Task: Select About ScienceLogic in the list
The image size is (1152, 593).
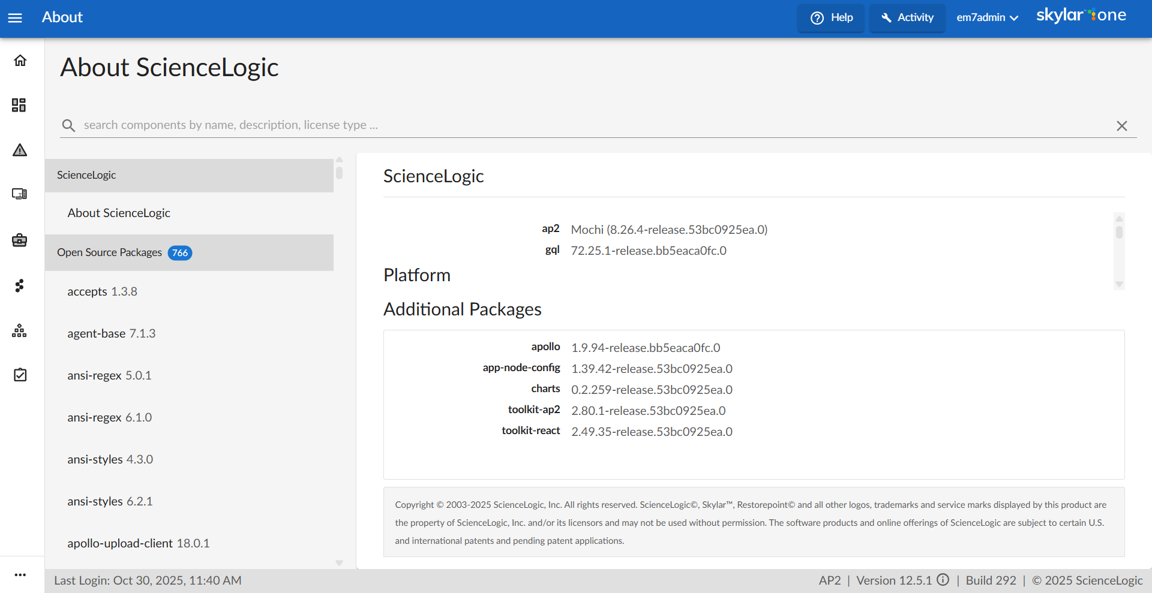Action: pos(119,213)
